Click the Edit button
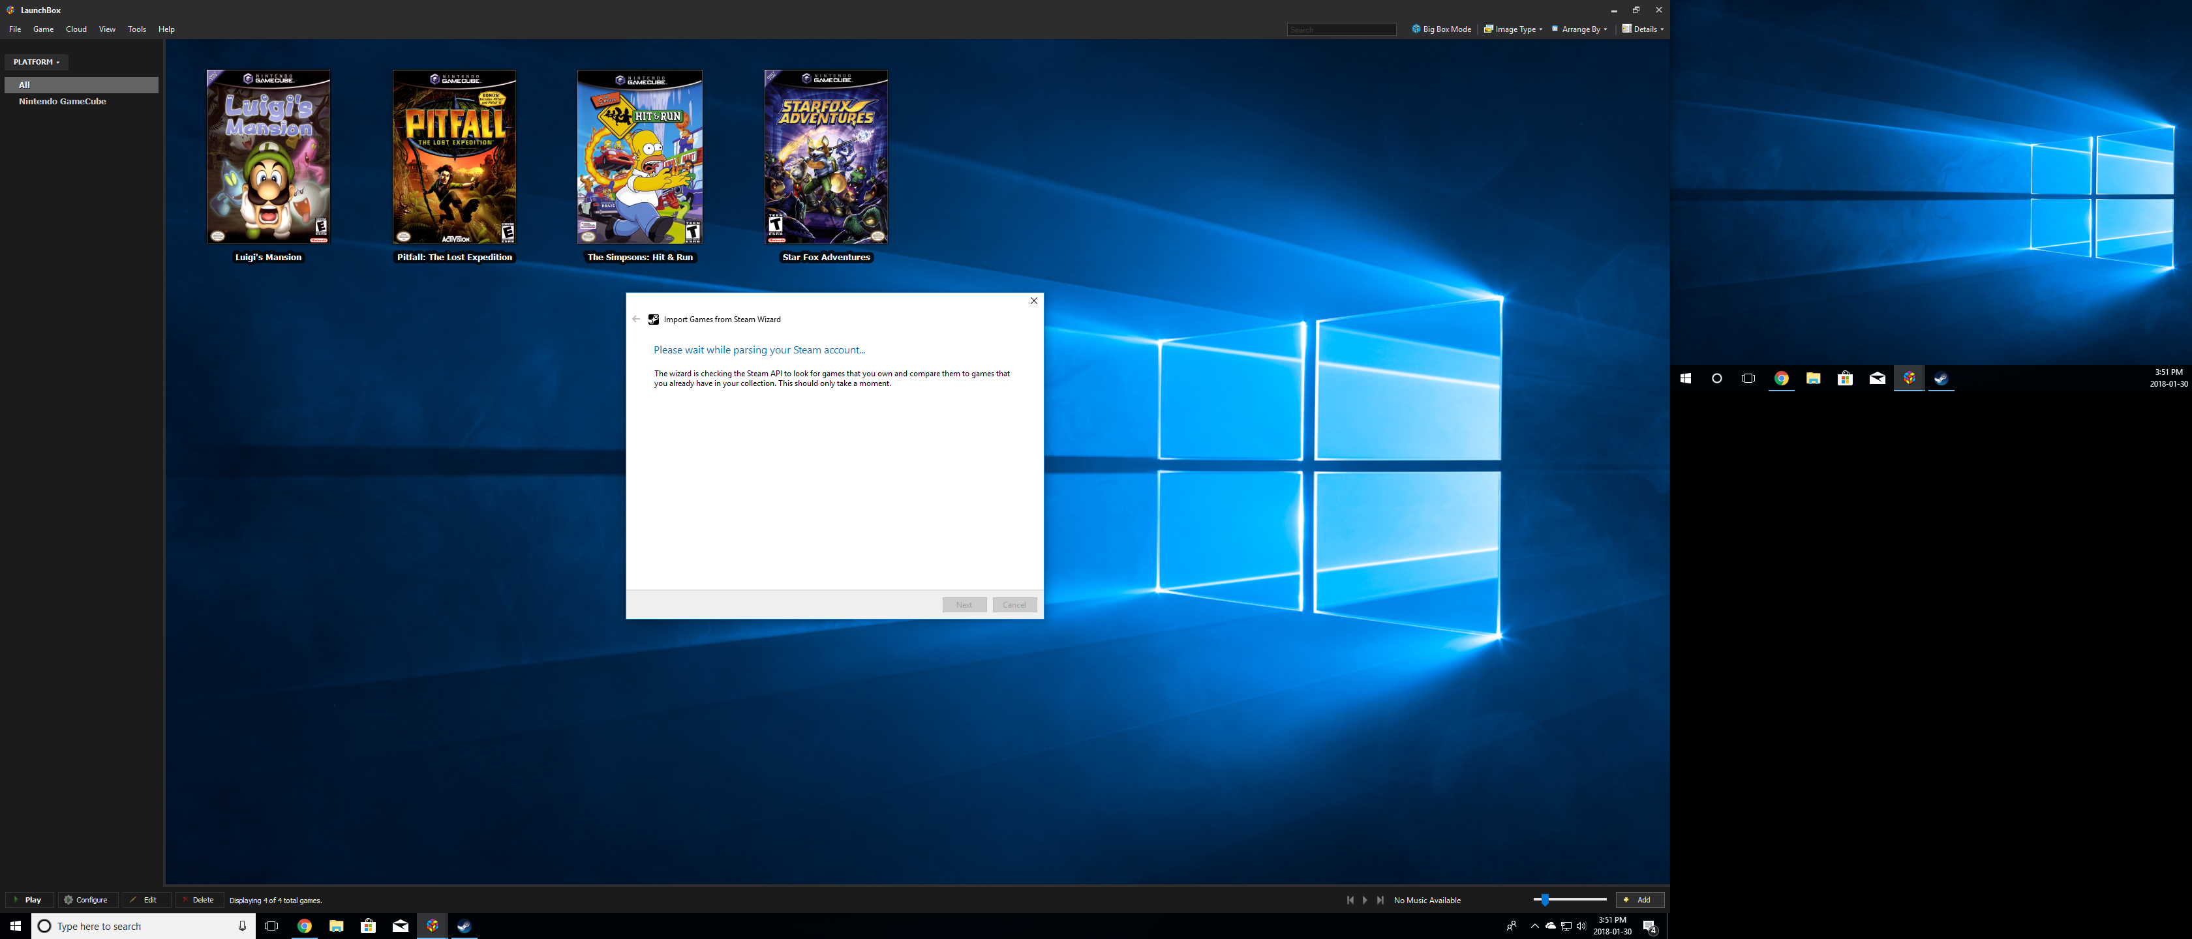 click(146, 900)
